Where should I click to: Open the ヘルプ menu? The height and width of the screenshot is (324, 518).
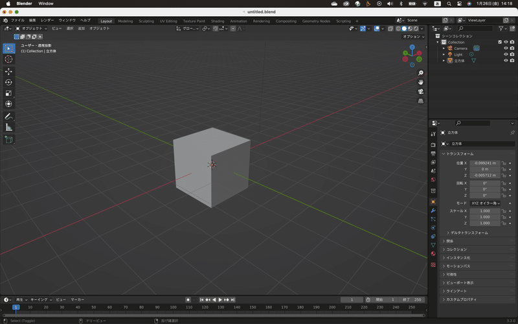[85, 21]
